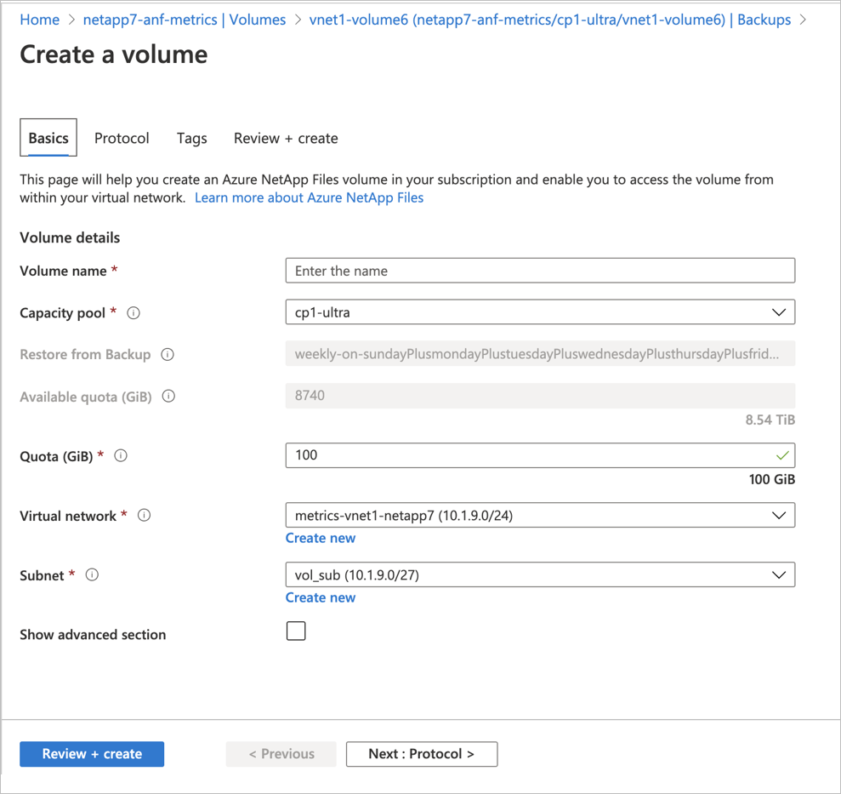Viewport: 841px width, 794px height.
Task: Open the Virtual network dropdown
Action: coord(778,515)
